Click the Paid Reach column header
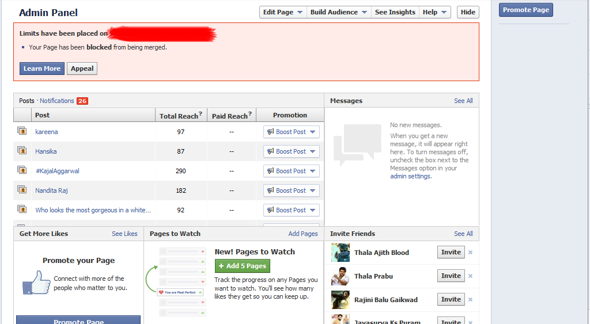The width and height of the screenshot is (590, 324). [x=232, y=115]
